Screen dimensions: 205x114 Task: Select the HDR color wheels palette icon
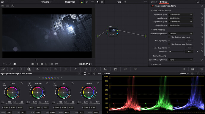29,69
